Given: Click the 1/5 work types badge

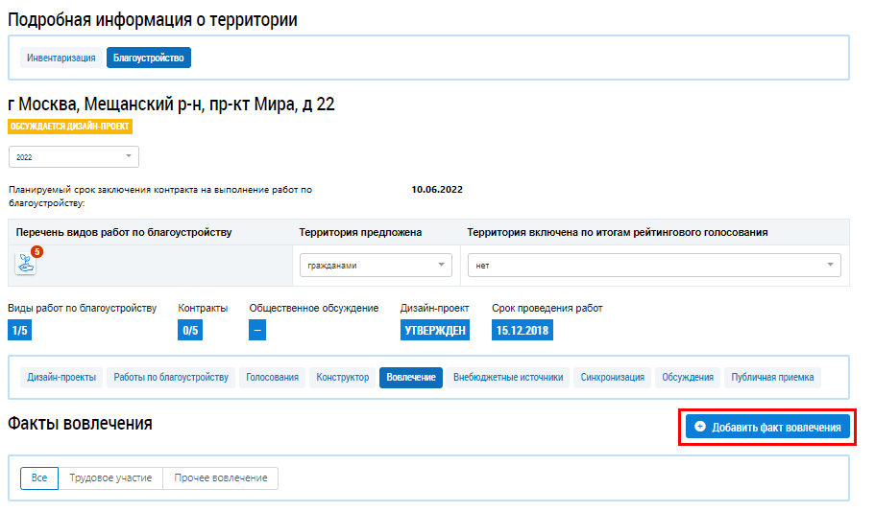Looking at the screenshot, I should click(19, 331).
